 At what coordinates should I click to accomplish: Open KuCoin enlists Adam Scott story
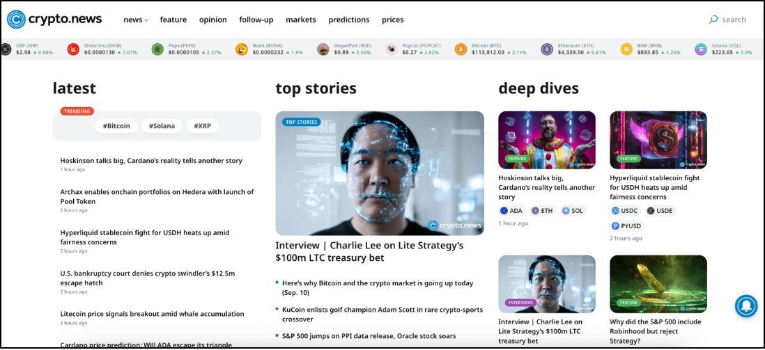point(382,315)
